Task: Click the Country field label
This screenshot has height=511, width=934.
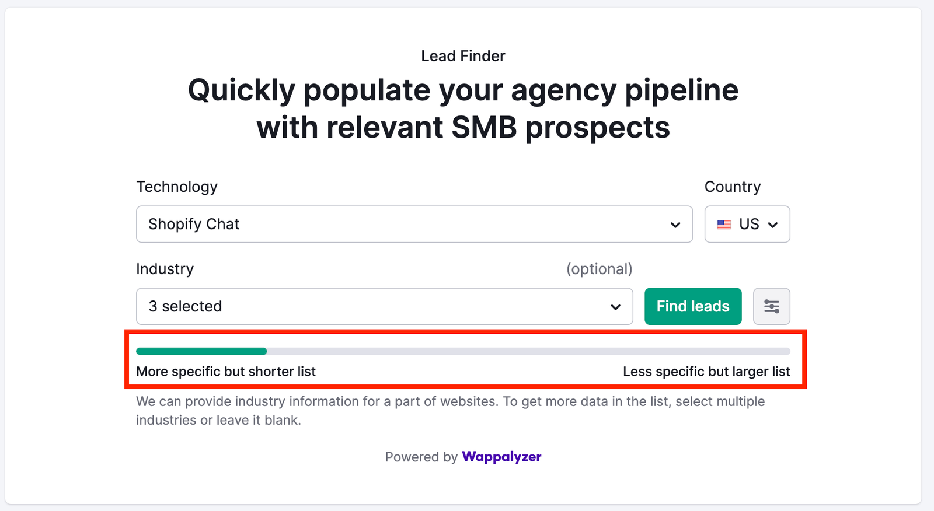Action: [733, 187]
